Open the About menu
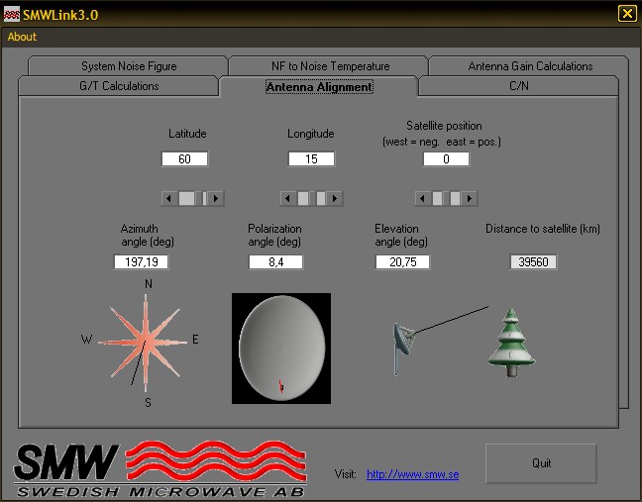642x502 pixels. (x=22, y=37)
